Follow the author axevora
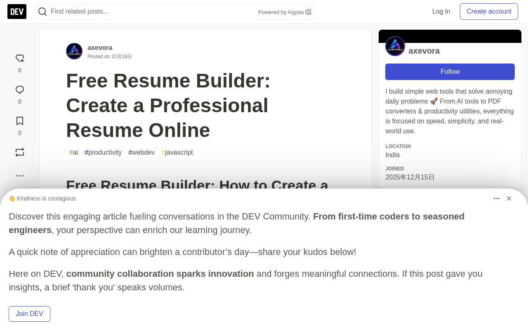This screenshot has width=528, height=330. pos(450,72)
